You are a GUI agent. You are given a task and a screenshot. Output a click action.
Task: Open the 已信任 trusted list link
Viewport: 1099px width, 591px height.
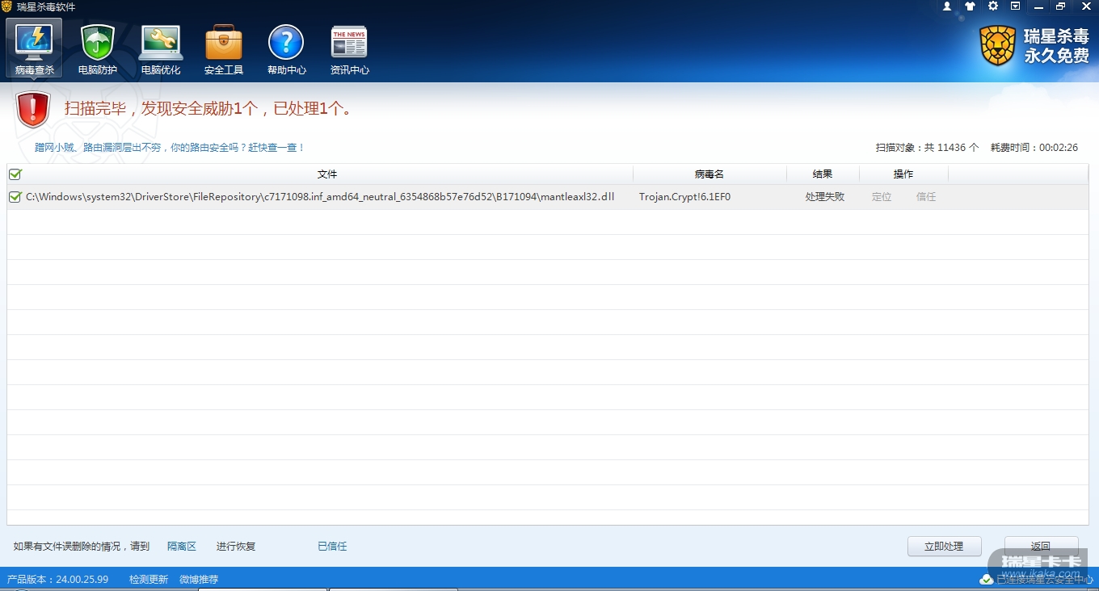click(x=332, y=547)
